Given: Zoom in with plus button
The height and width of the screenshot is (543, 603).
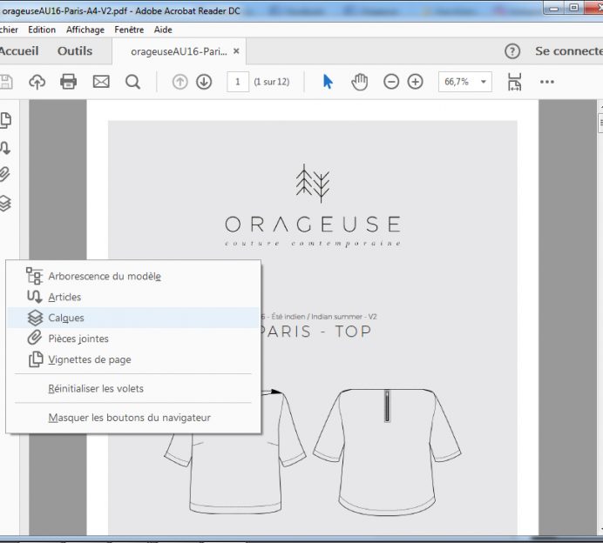Looking at the screenshot, I should [416, 82].
